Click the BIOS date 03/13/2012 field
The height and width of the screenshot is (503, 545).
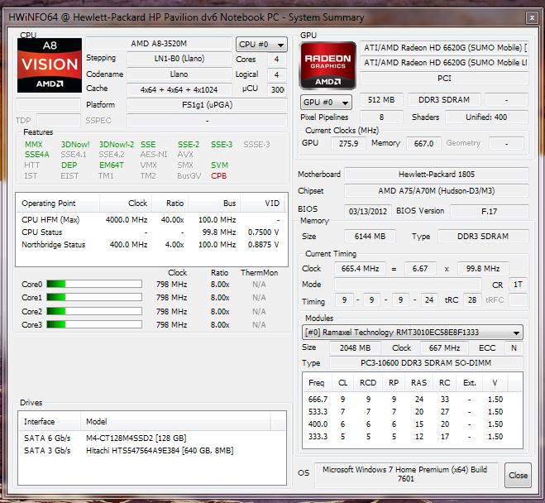point(368,211)
